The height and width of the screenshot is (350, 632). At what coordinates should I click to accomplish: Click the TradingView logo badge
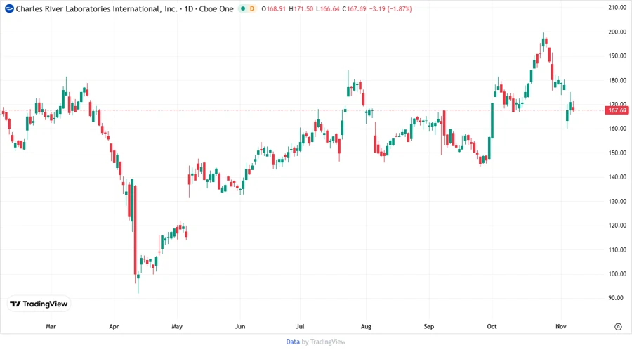[39, 304]
